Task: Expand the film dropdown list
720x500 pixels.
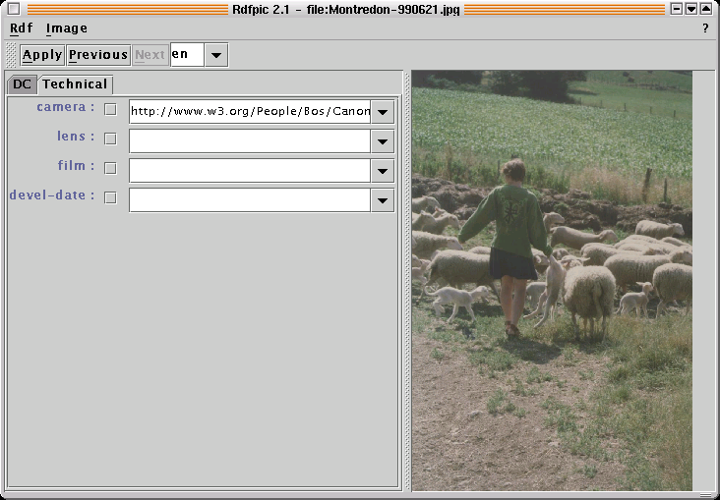Action: coord(383,171)
